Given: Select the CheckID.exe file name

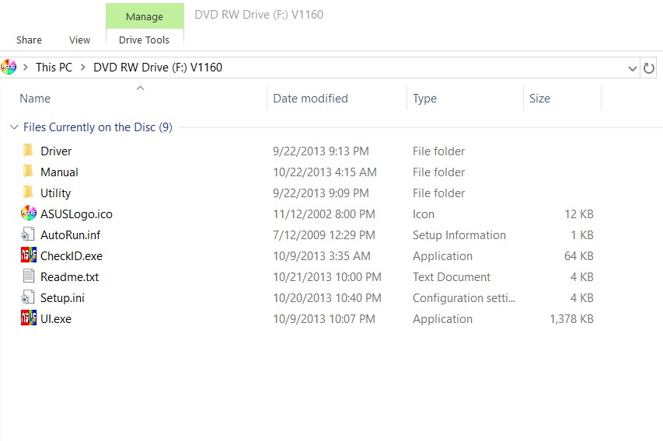Looking at the screenshot, I should tap(71, 255).
